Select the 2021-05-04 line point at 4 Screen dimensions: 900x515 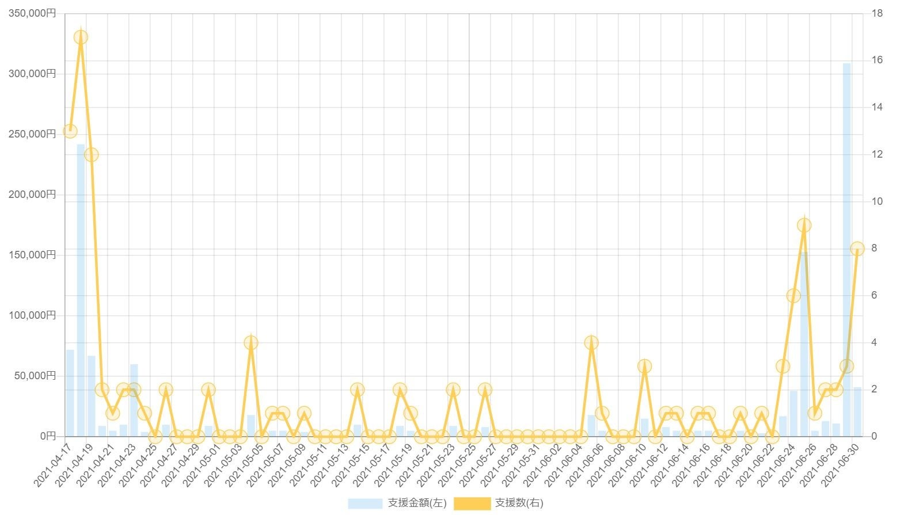click(251, 343)
